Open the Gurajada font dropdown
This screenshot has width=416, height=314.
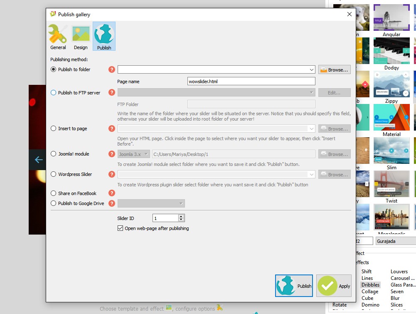pos(396,241)
